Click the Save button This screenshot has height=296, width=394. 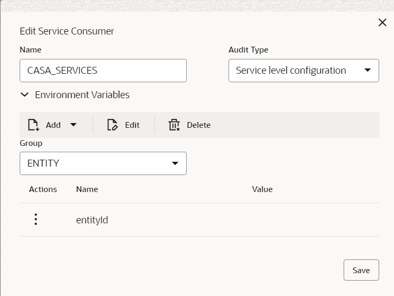click(361, 270)
